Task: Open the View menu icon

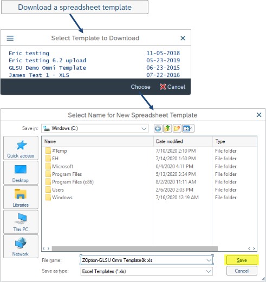Action: pyautogui.click(x=188, y=128)
